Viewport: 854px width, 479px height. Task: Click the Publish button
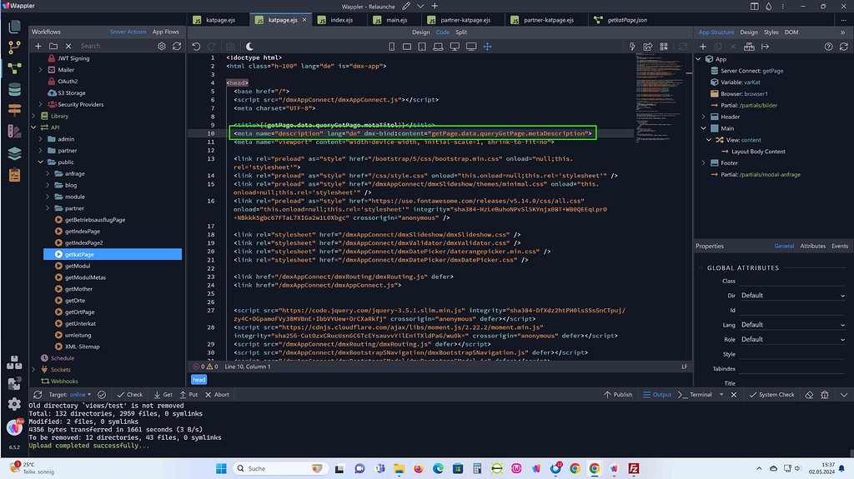(x=618, y=395)
